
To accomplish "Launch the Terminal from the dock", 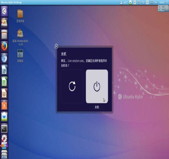I will pyautogui.click(x=4, y=128).
